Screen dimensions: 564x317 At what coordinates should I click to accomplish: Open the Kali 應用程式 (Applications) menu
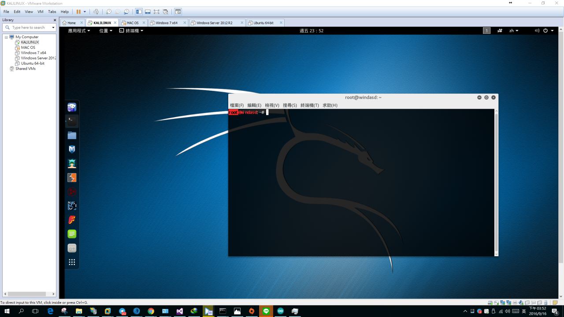point(79,31)
